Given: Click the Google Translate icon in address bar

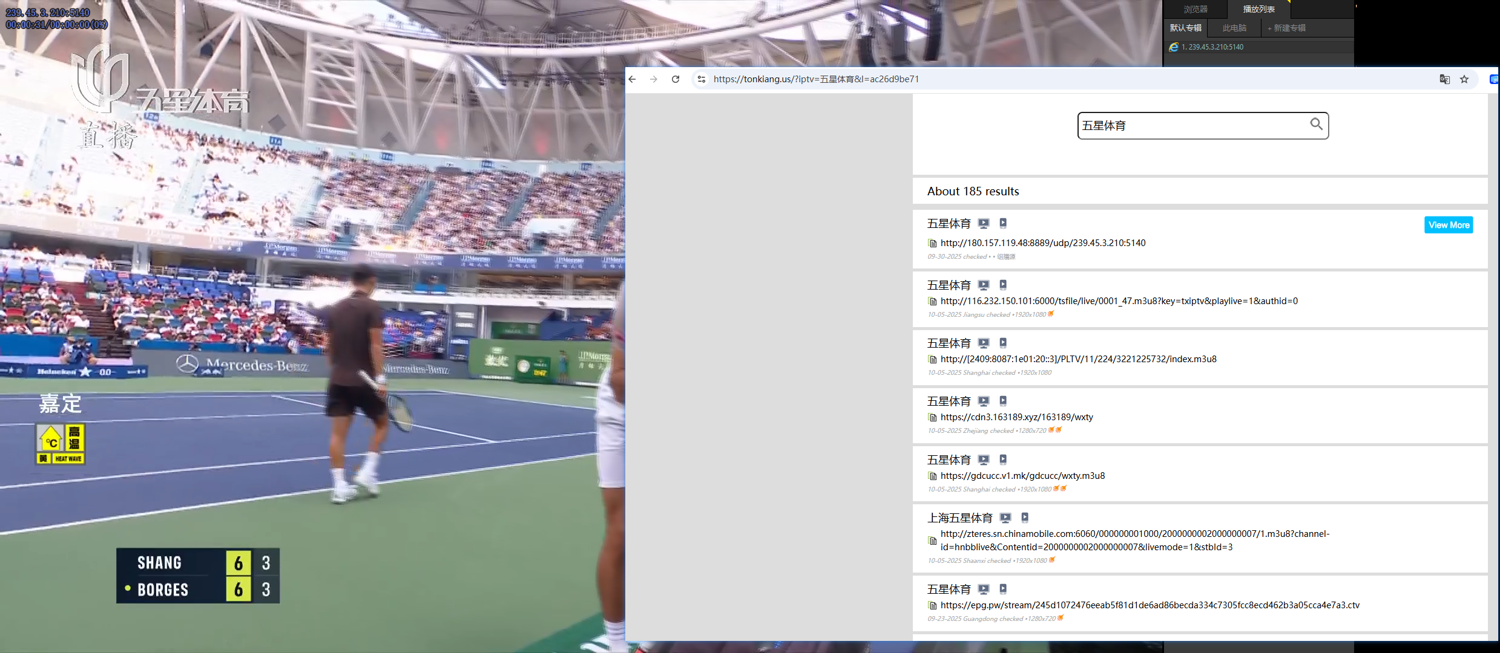Looking at the screenshot, I should (x=1444, y=79).
